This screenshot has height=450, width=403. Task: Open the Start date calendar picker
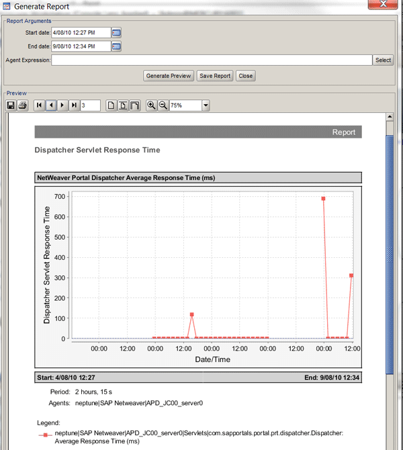[x=116, y=32]
